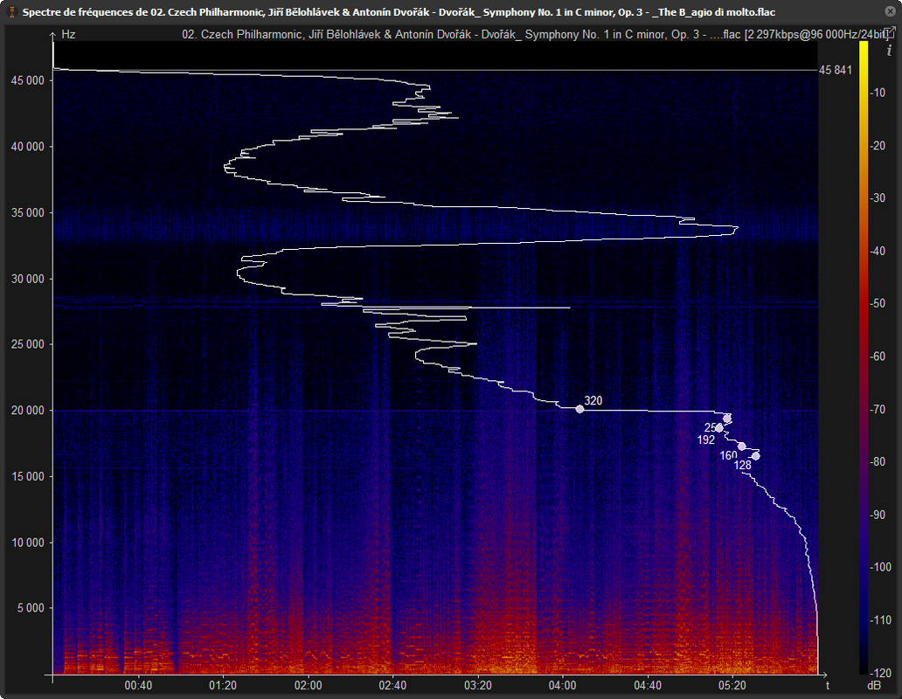Click the yellow-to-black dB color scale bar
902x699 pixels.
[864, 357]
